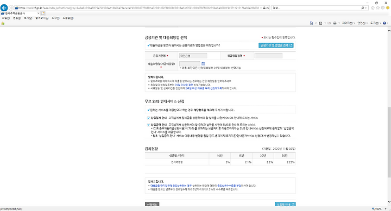
Task: Open the 편집(E) menu
Action: point(17,18)
